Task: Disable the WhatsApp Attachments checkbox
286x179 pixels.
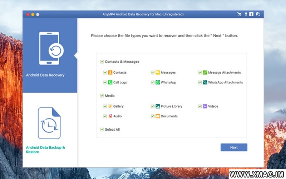Action: coord(200,82)
